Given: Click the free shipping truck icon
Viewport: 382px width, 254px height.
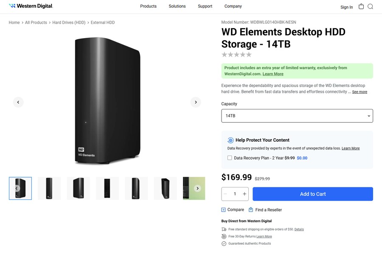Looking at the screenshot, I should tap(223, 229).
